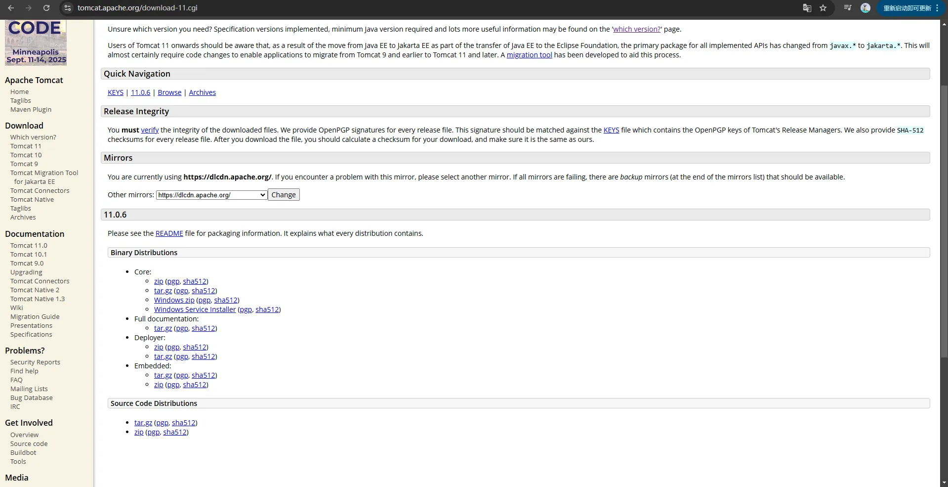
Task: Select Tomcat 10 under Download
Action: (x=26, y=155)
